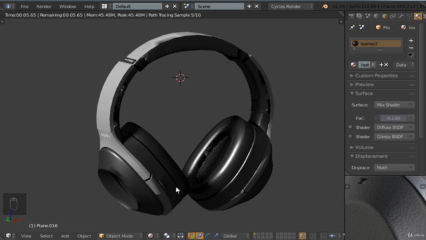Open the Data link dropdown
The image size is (426, 240).
(x=404, y=65)
